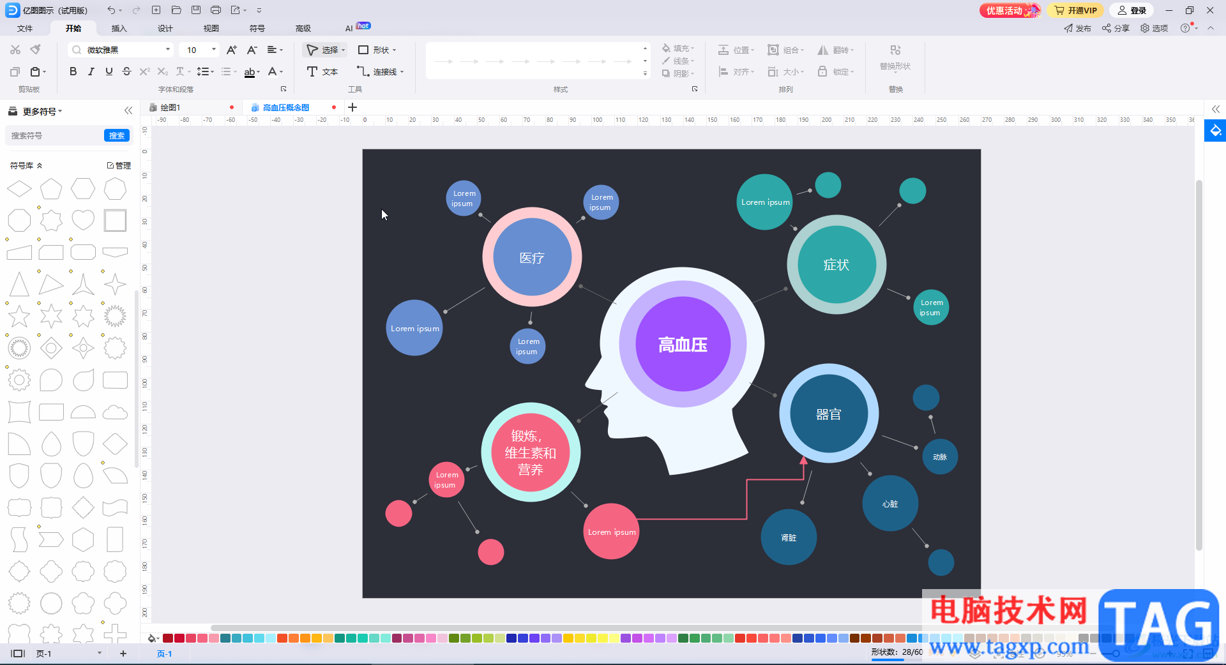This screenshot has height=665, width=1226.
Task: Choose the dark red swatch at the palette start
Action: [168, 638]
